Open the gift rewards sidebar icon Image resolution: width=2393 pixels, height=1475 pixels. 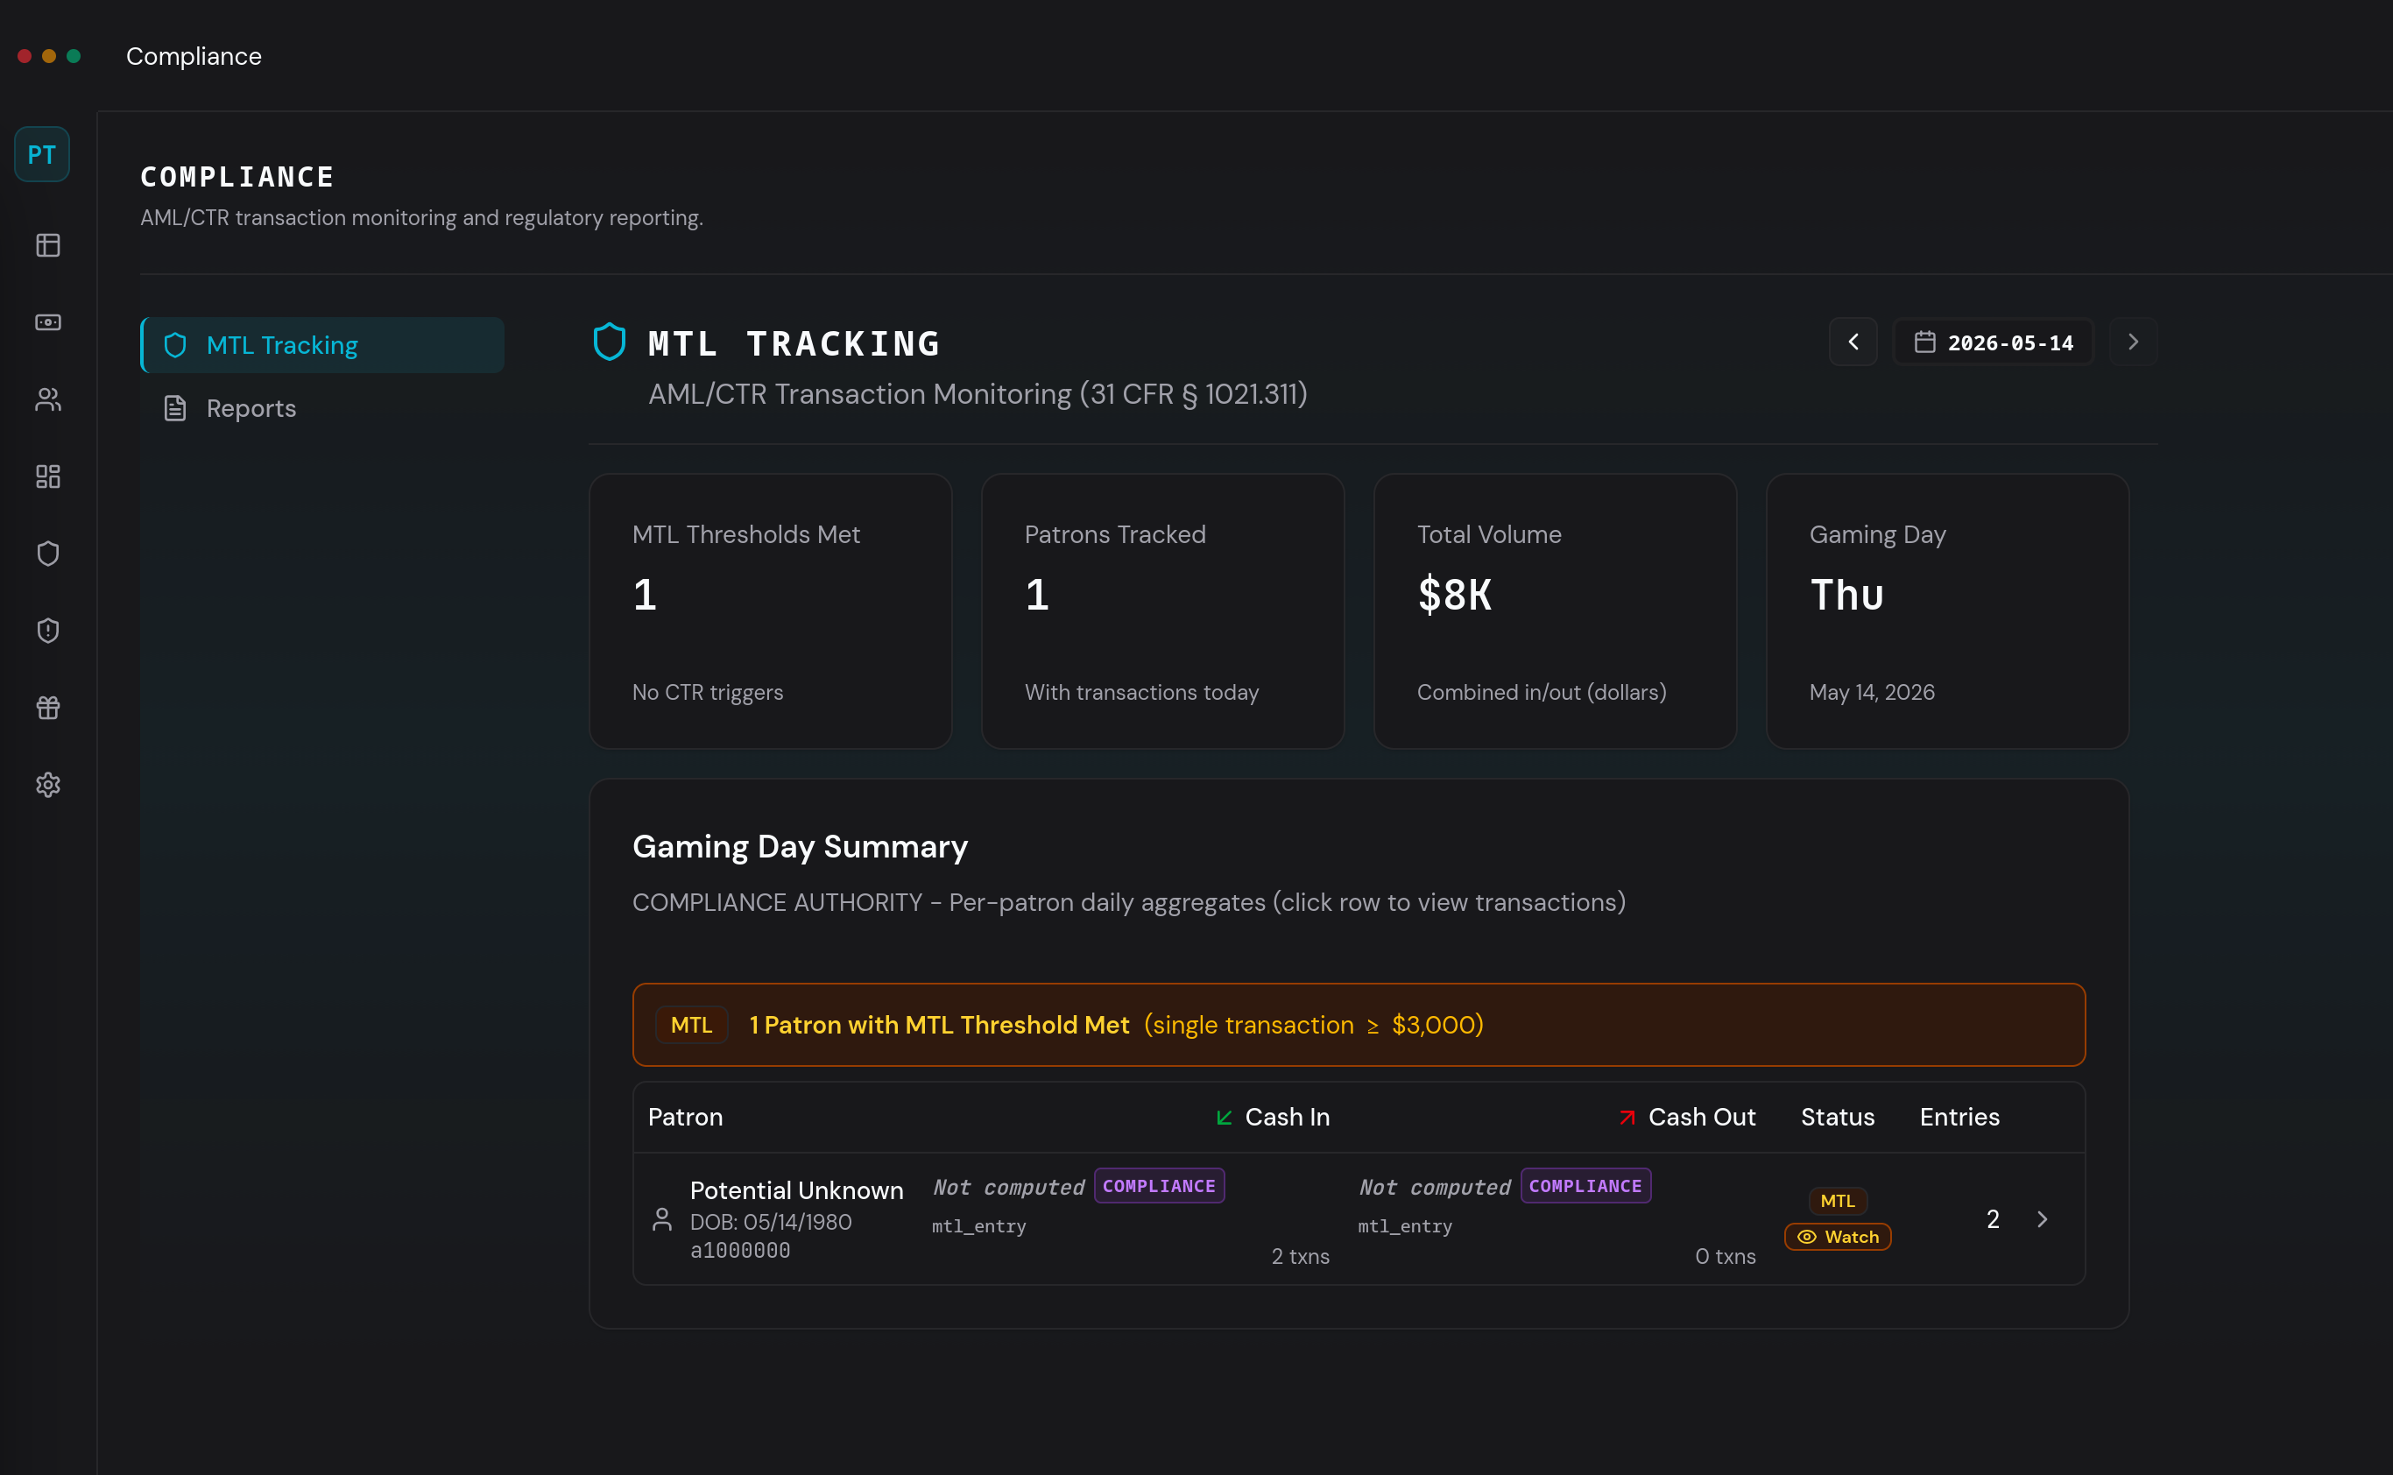click(x=48, y=709)
